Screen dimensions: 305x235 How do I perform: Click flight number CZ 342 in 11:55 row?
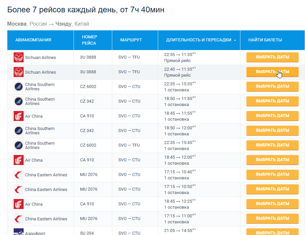click(x=87, y=101)
